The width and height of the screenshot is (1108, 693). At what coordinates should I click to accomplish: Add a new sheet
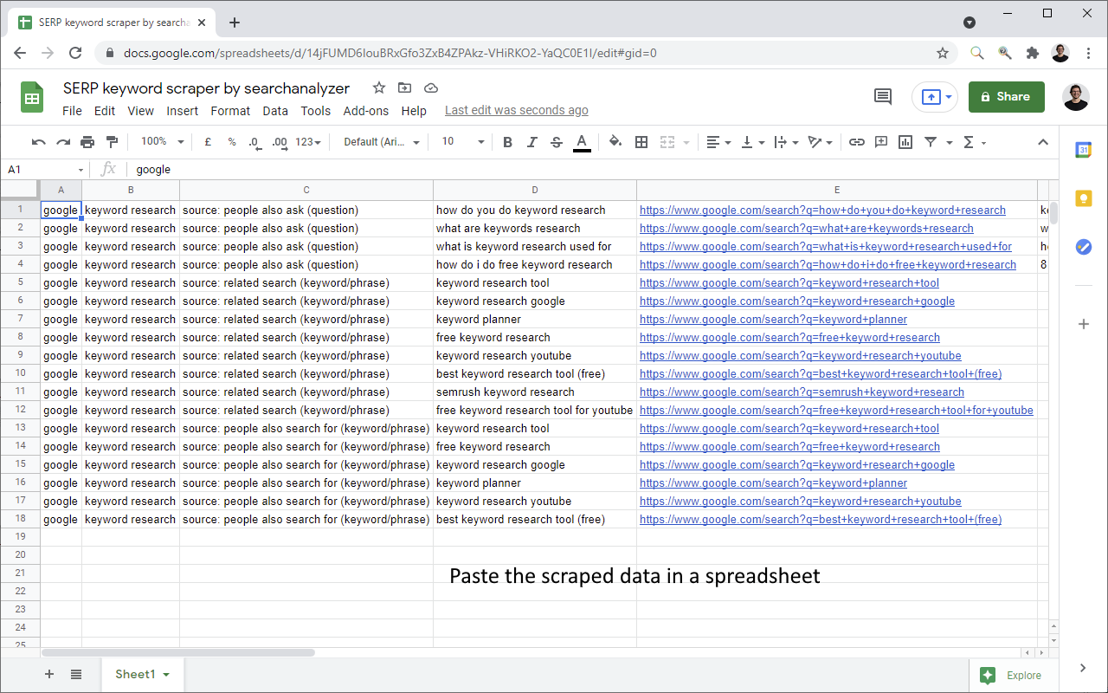click(49, 675)
